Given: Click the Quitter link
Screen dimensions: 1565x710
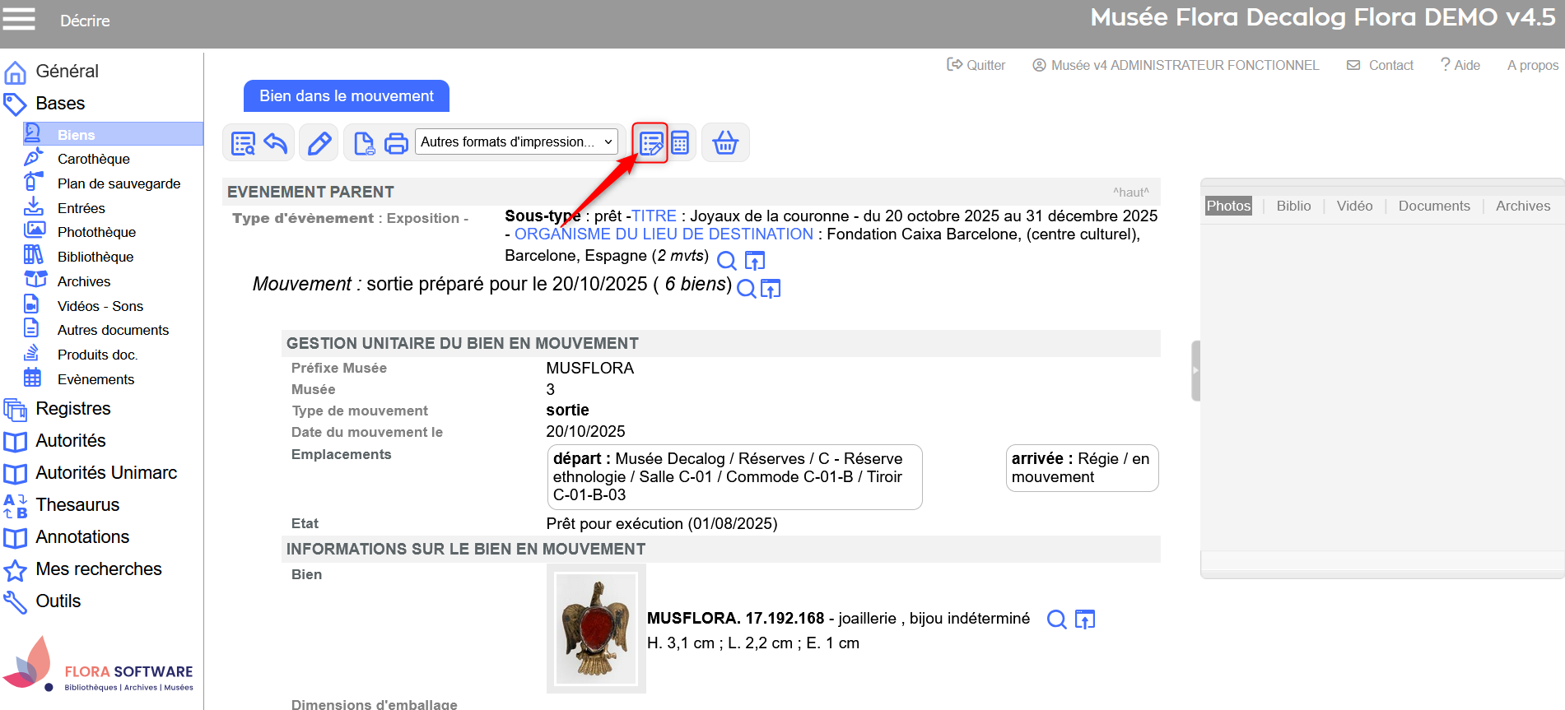Looking at the screenshot, I should coord(976,65).
